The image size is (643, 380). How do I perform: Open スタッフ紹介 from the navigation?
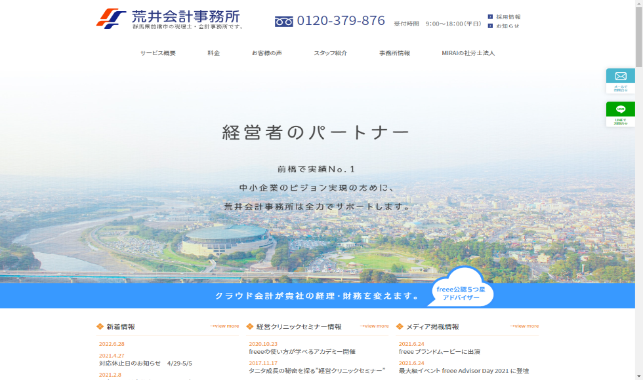pos(330,53)
